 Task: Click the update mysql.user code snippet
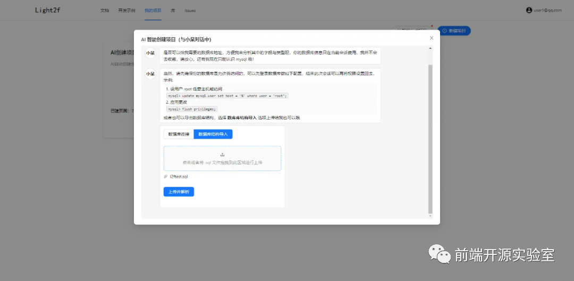[x=227, y=96]
